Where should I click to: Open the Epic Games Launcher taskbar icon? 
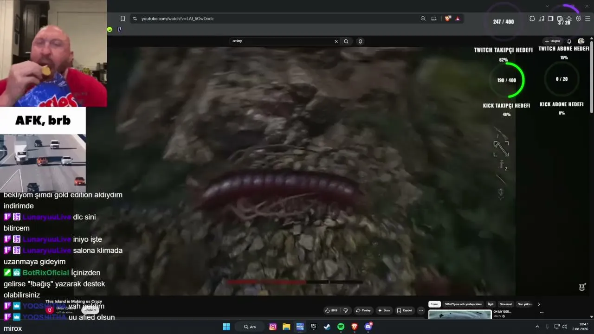tap(314, 327)
